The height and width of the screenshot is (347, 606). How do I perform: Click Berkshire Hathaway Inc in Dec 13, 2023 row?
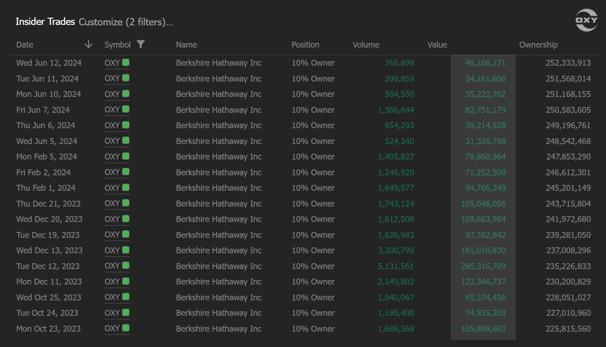(219, 251)
